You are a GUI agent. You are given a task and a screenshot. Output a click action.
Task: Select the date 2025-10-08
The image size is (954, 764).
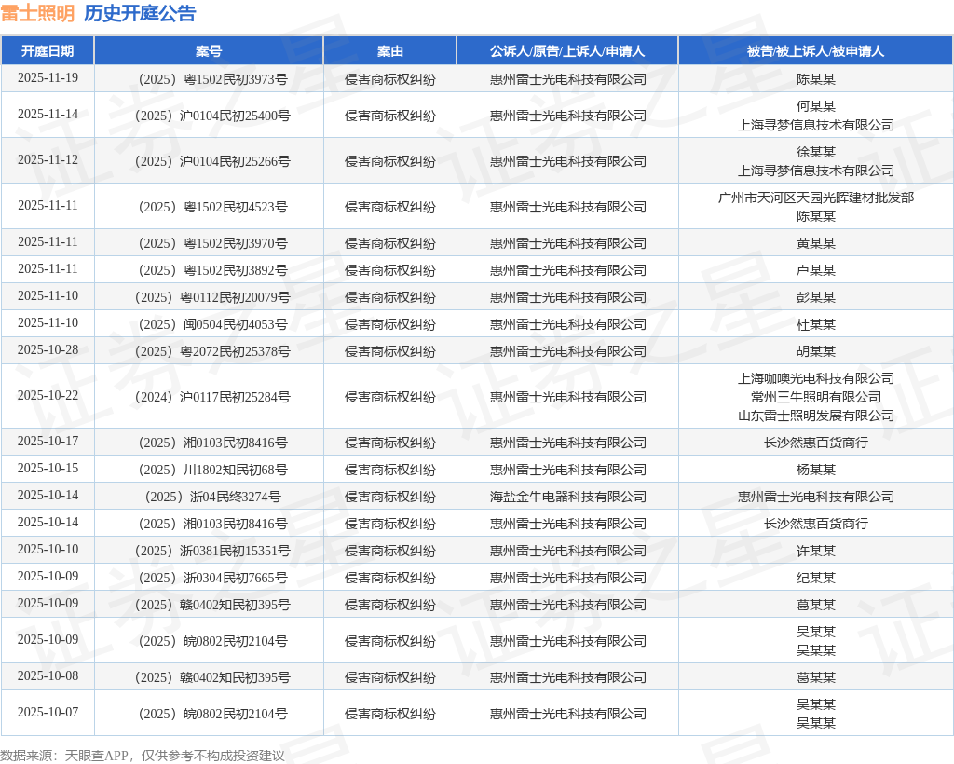[x=48, y=676]
